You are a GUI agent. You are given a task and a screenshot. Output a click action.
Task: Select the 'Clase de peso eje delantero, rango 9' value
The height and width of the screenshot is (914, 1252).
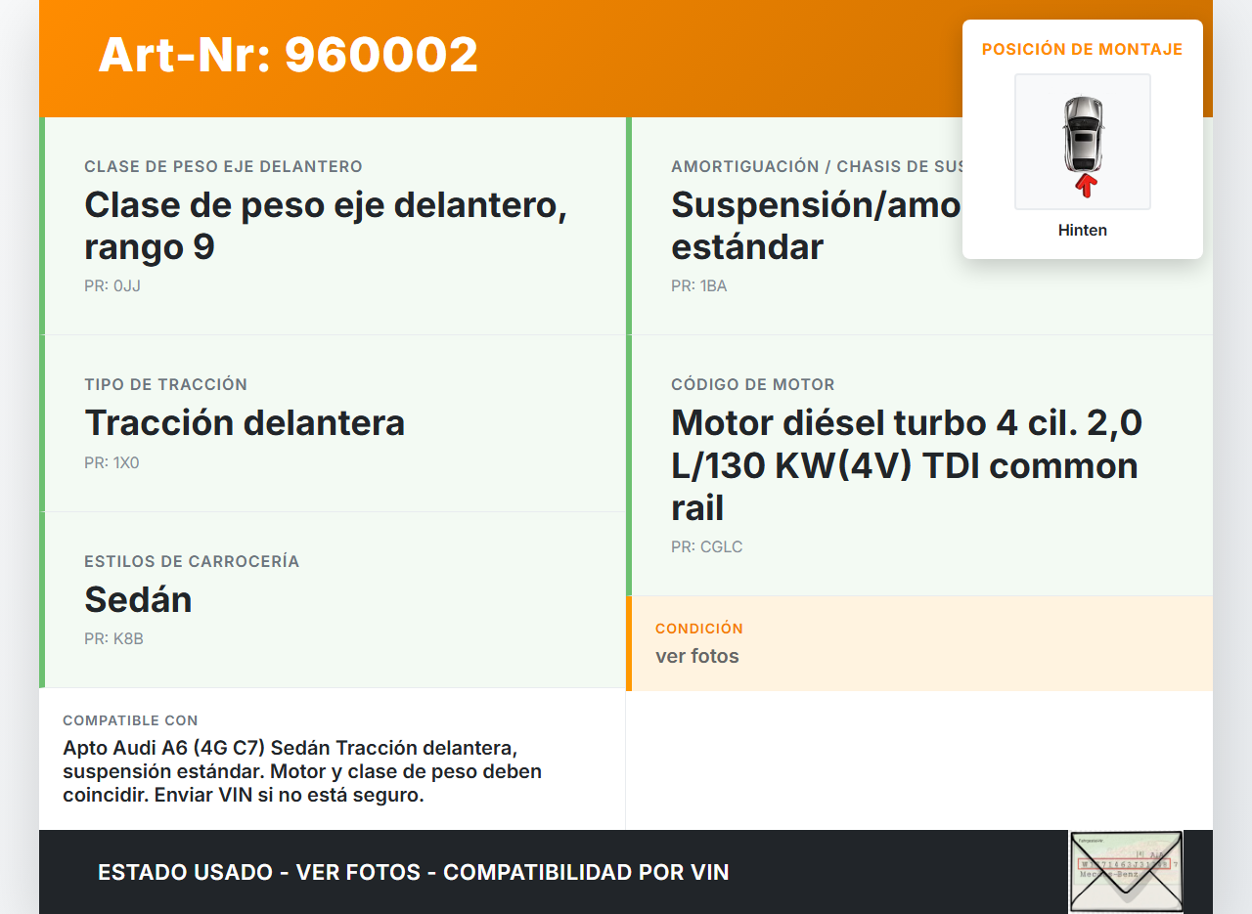(325, 226)
